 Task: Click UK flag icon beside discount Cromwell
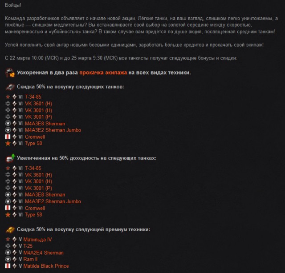point(8,136)
